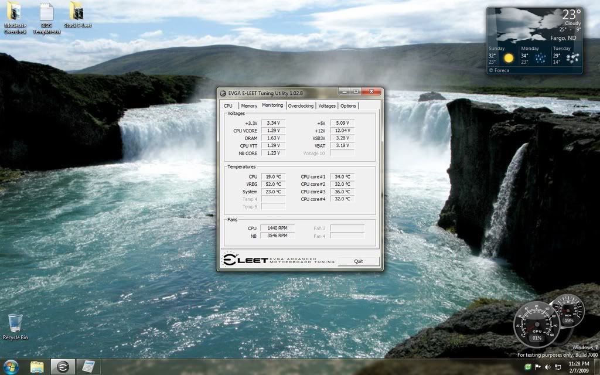Switch to the Memory tab

248,105
